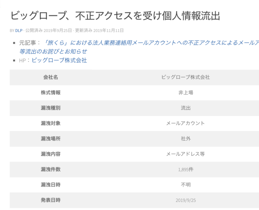The width and height of the screenshot is (259, 210).
Task: Select the 株式情報 row label
Action: click(51, 93)
